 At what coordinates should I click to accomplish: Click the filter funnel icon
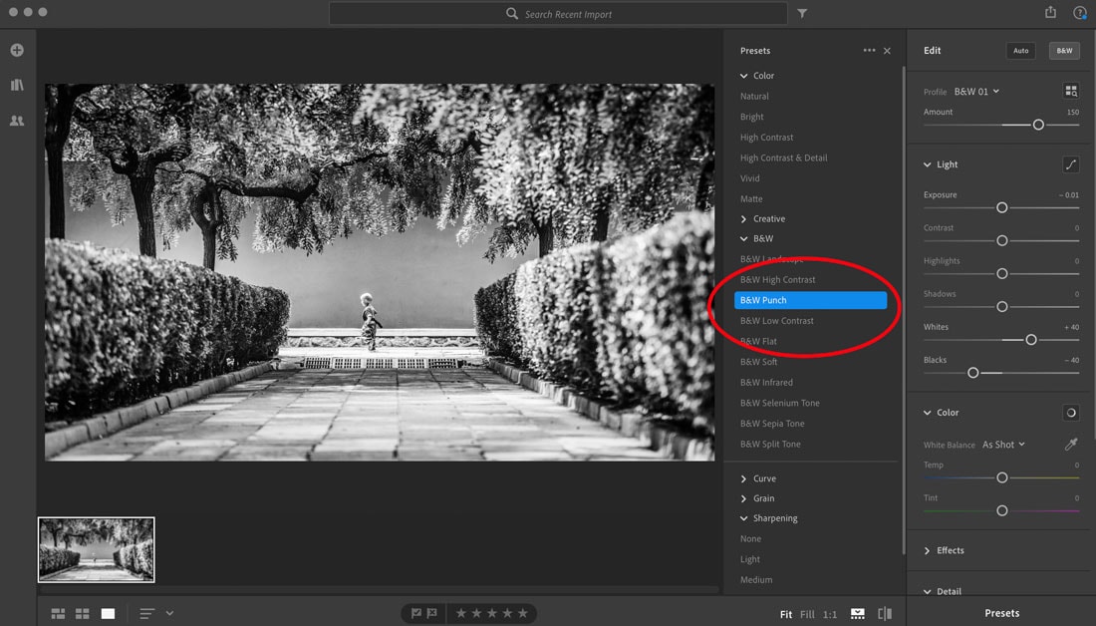point(802,13)
